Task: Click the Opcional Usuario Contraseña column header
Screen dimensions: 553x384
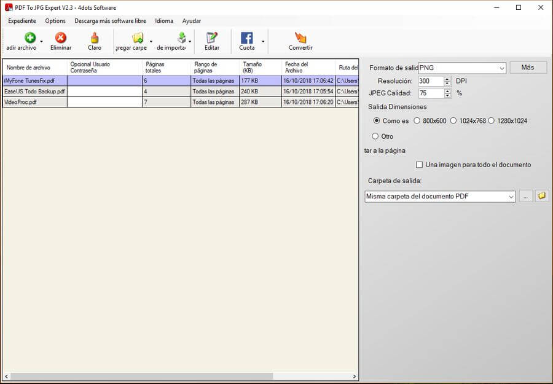Action: coord(104,68)
